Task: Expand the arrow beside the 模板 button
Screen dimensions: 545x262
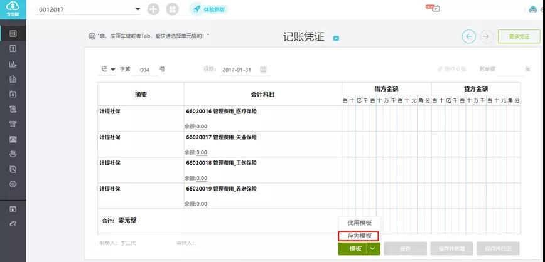Action: [373, 249]
